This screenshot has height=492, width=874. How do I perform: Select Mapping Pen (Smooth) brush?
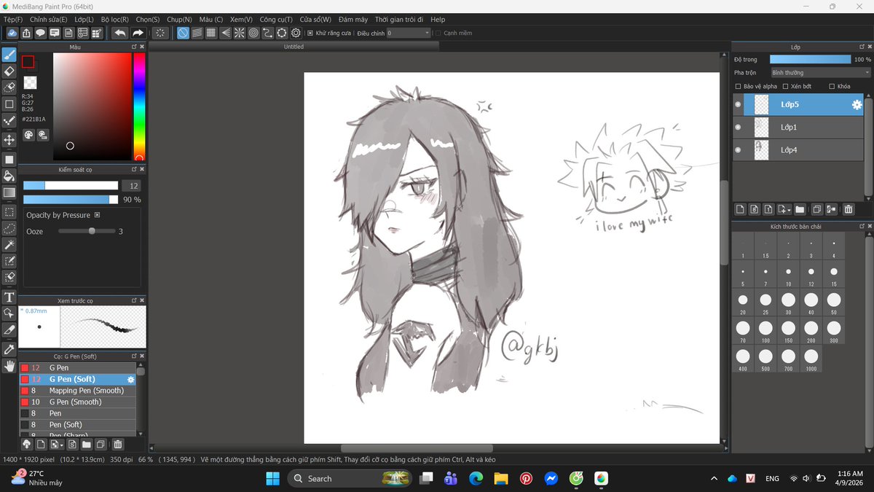click(x=77, y=391)
